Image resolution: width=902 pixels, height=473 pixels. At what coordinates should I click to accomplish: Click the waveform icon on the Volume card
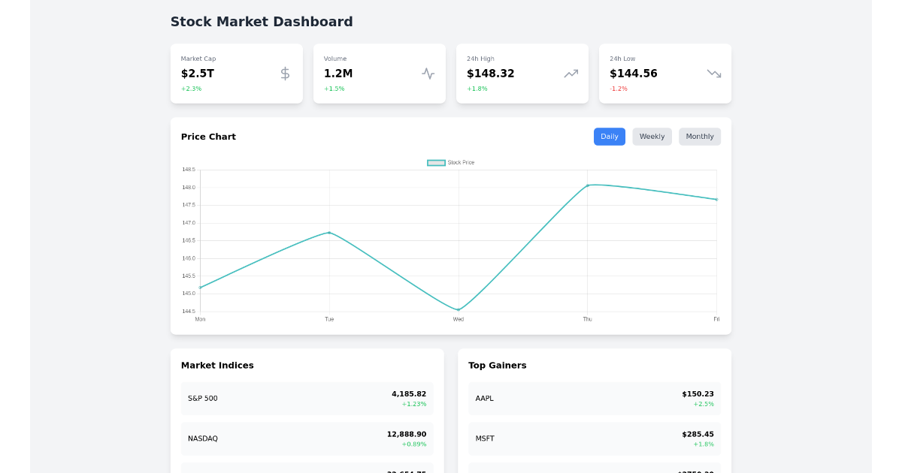pos(427,74)
